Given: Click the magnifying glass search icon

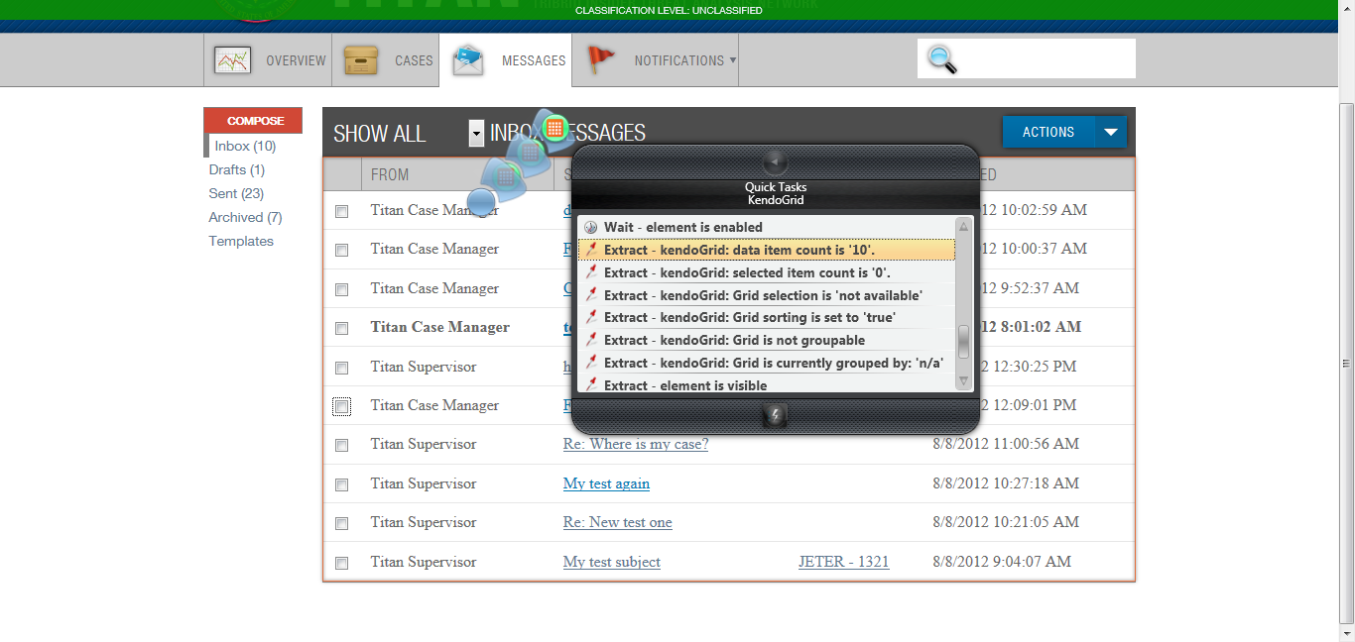Looking at the screenshot, I should pos(941,59).
